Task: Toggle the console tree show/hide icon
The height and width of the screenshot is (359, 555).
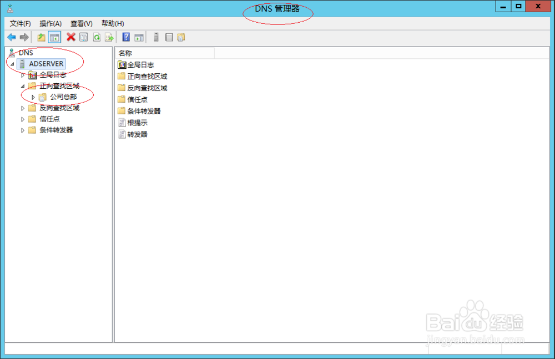Action: click(54, 37)
